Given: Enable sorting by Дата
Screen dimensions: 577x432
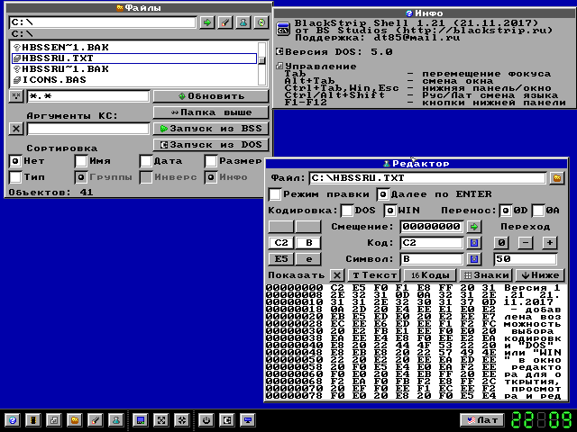Looking at the screenshot, I should (146, 161).
